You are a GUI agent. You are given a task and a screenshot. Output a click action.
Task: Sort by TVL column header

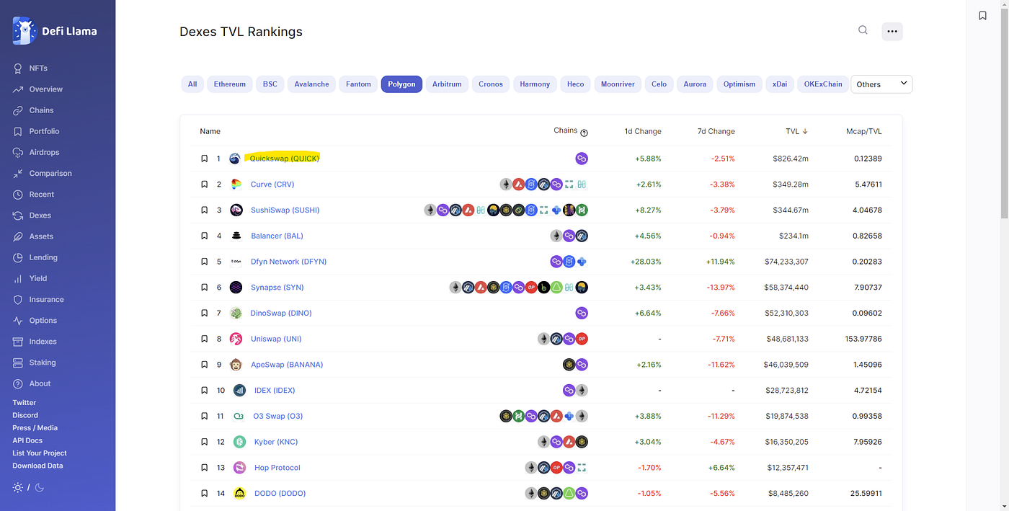[796, 131]
